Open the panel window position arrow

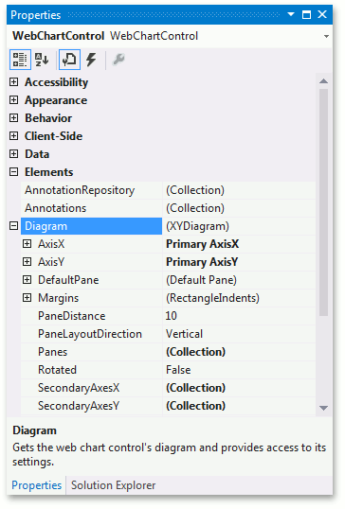tap(291, 14)
